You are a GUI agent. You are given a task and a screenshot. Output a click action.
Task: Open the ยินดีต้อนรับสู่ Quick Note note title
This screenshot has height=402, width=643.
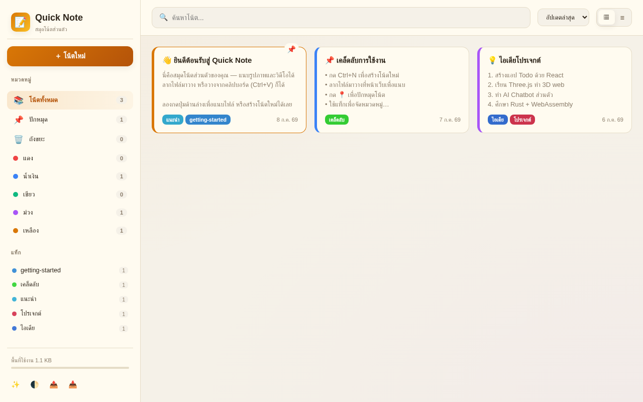click(x=207, y=60)
